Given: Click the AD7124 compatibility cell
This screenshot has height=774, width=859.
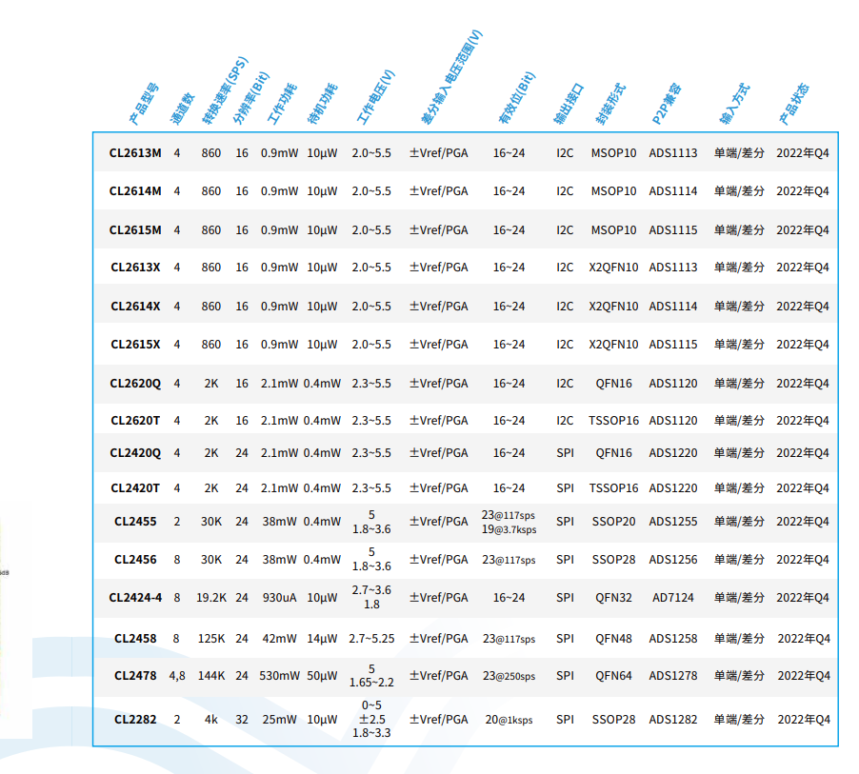Looking at the screenshot, I should [x=673, y=598].
